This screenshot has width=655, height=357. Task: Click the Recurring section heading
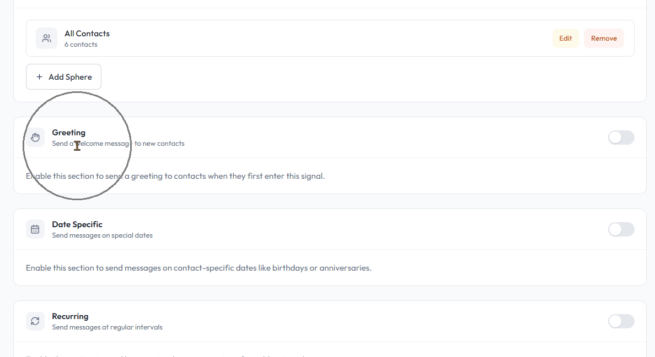70,316
